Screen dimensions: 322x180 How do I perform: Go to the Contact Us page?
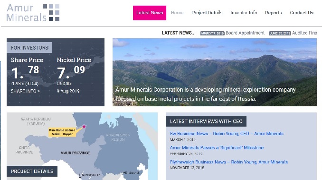point(302,13)
